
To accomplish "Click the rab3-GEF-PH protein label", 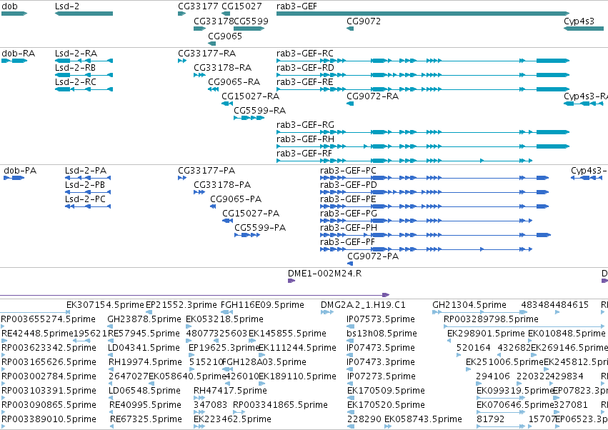I will click(348, 227).
